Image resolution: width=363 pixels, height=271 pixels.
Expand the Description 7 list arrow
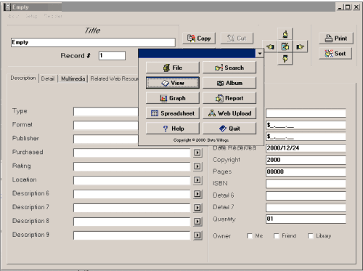(x=197, y=208)
